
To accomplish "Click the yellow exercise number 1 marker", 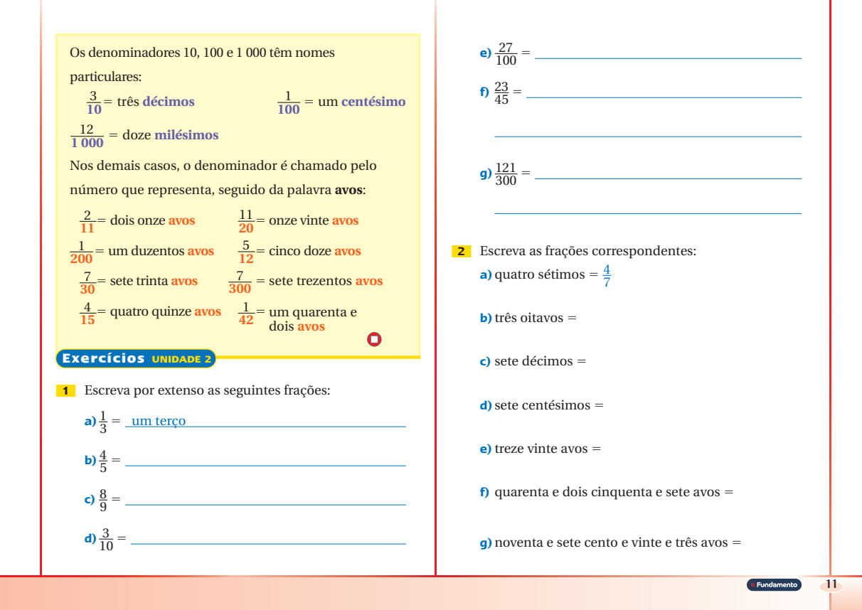I will pos(65,390).
